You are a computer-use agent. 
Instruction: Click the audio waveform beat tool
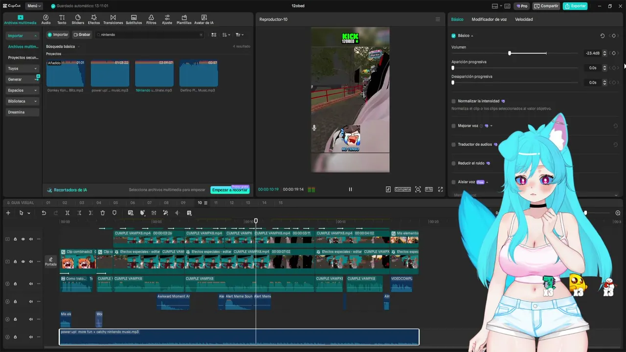point(177,213)
